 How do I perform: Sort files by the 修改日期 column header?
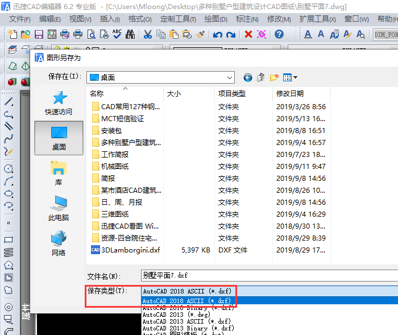coord(301,93)
